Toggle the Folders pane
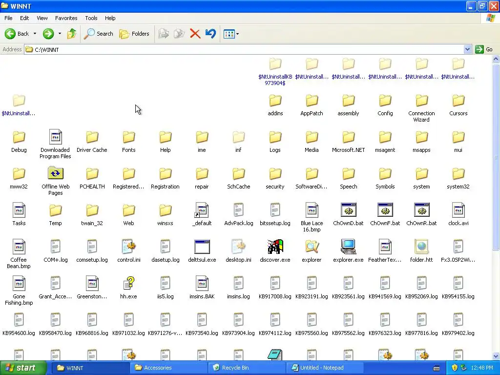This screenshot has width=500, height=375. pyautogui.click(x=134, y=34)
